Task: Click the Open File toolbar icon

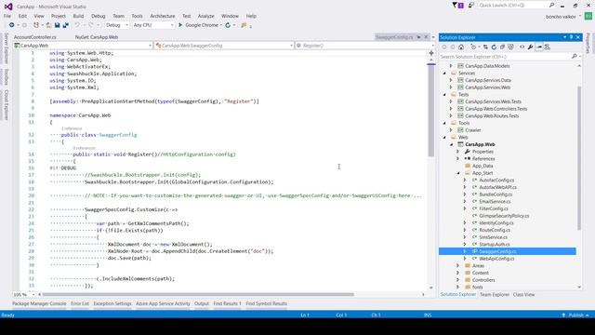Action: (48, 25)
